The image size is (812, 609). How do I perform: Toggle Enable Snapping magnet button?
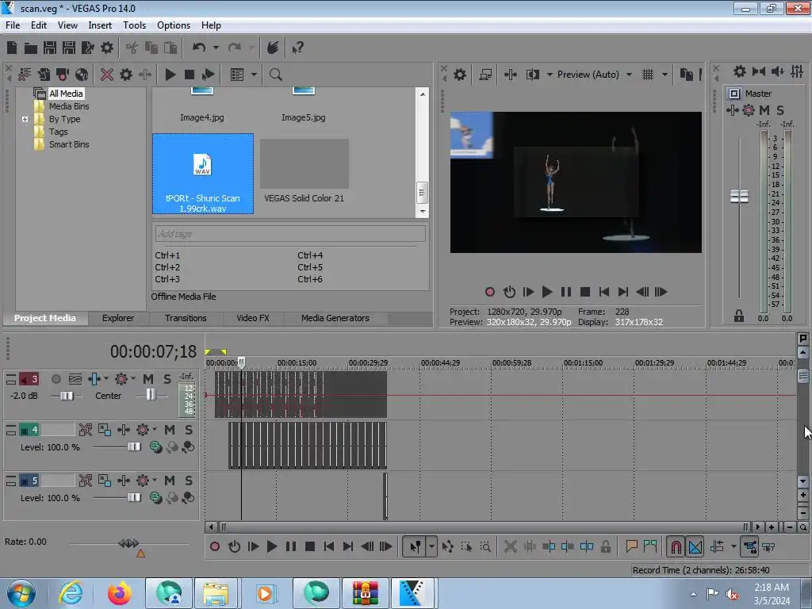676,547
